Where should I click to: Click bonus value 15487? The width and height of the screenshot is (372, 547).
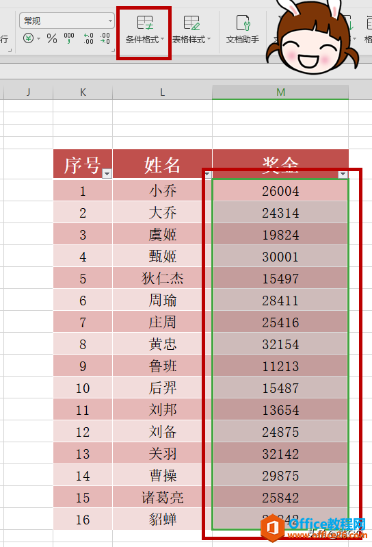coord(280,387)
